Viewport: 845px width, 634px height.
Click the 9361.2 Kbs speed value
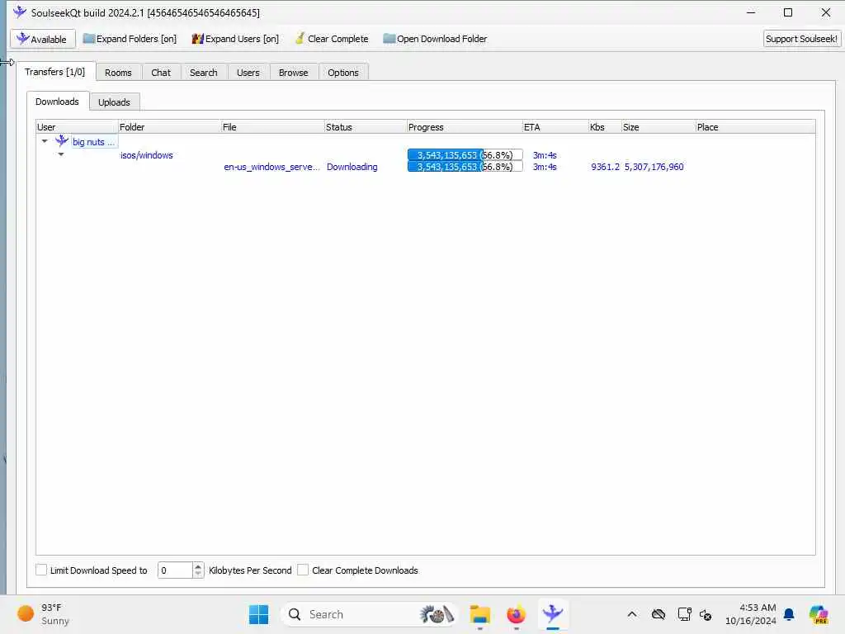(x=605, y=167)
